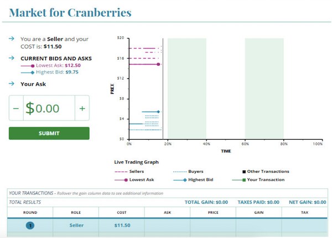
Task: Click the Market for Cranberries heading
Action: [x=70, y=12]
